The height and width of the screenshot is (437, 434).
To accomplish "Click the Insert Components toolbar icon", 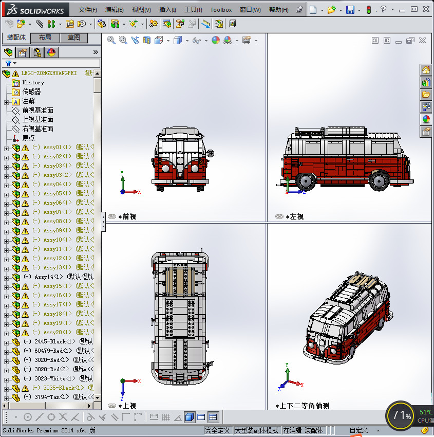I will pos(21,24).
